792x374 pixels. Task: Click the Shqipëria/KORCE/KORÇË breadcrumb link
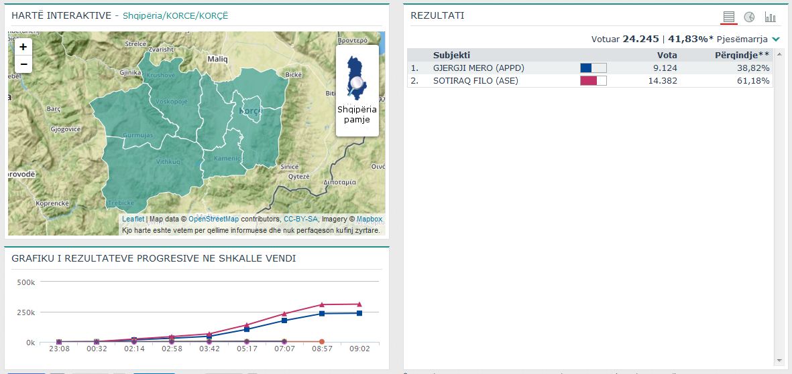175,15
